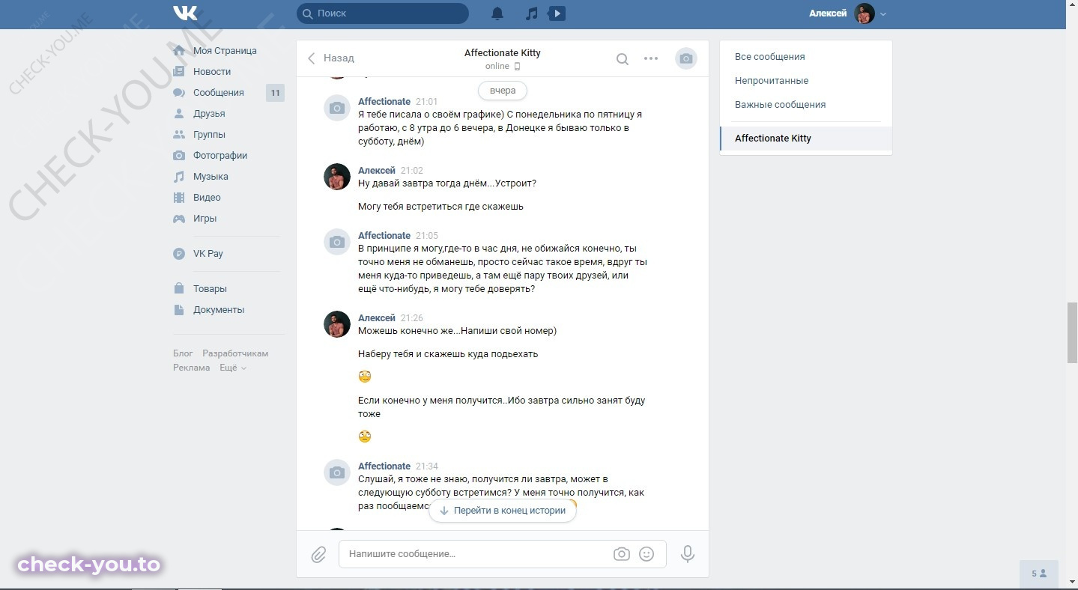Open VK Pay in sidebar

208,254
